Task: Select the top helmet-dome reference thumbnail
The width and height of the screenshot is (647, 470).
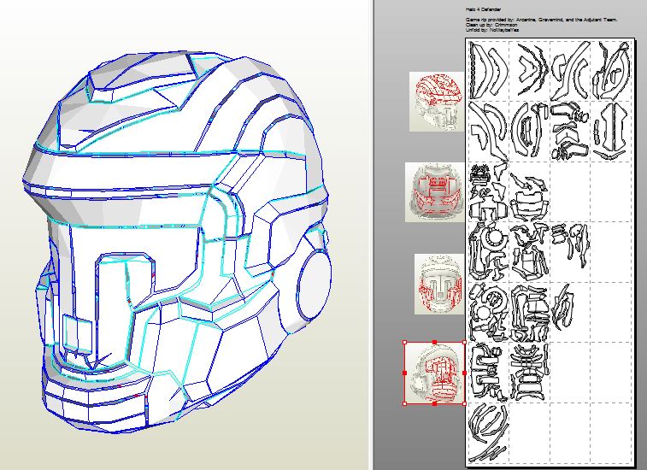Action: pos(437,102)
